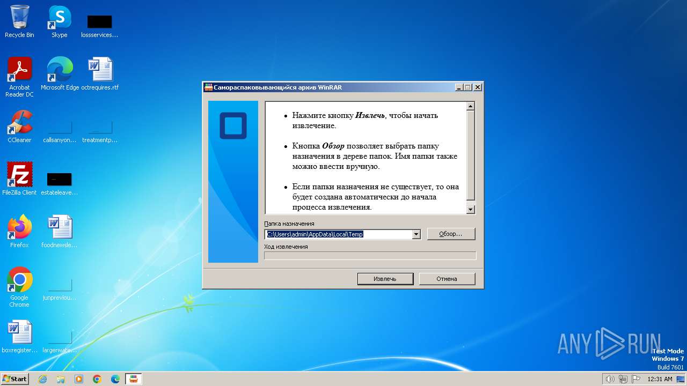The image size is (687, 386).
Task: Launch Edge from the taskbar
Action: (115, 379)
